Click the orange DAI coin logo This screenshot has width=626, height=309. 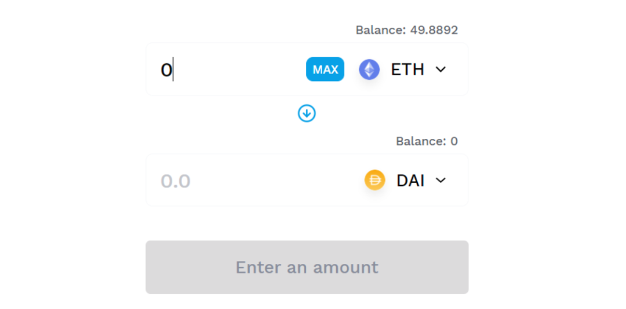tap(375, 180)
